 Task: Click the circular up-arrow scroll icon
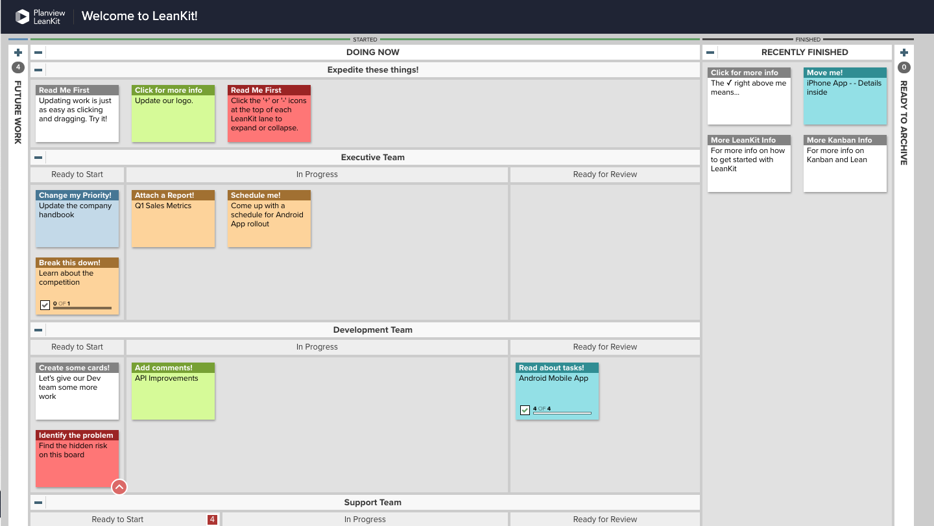point(119,486)
